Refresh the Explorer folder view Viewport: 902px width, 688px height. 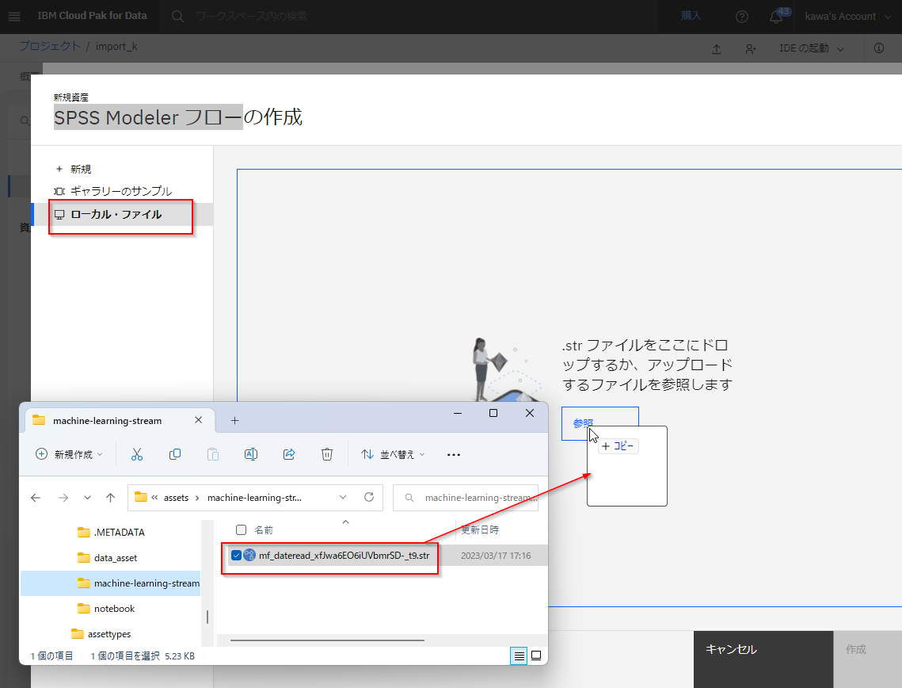[369, 497]
